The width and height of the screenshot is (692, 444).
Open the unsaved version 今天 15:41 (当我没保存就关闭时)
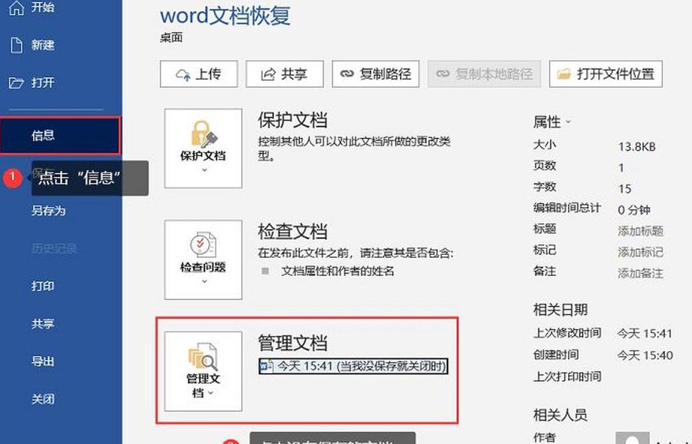[x=354, y=366]
